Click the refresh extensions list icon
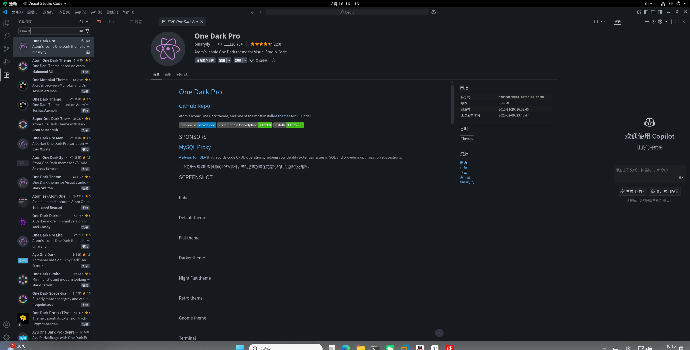 [81, 22]
